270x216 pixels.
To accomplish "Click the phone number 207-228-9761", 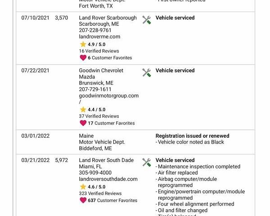I will click(95, 31).
